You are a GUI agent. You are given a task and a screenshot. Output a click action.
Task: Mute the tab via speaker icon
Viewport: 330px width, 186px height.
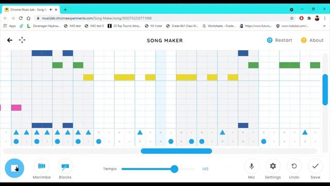tap(51, 10)
